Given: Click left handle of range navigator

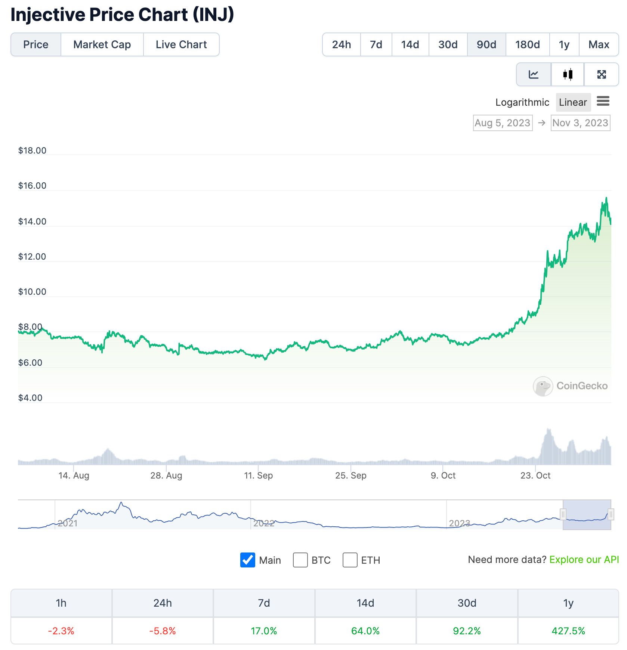Looking at the screenshot, I should tap(563, 514).
